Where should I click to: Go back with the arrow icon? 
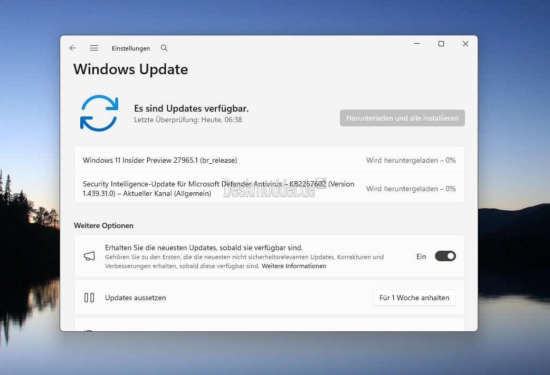73,48
